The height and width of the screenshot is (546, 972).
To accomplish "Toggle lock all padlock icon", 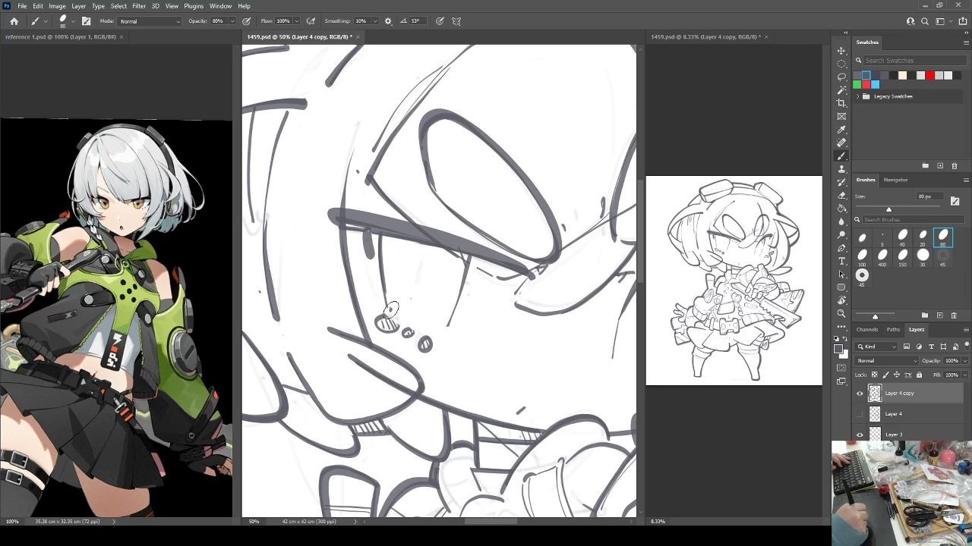I will click(x=919, y=375).
